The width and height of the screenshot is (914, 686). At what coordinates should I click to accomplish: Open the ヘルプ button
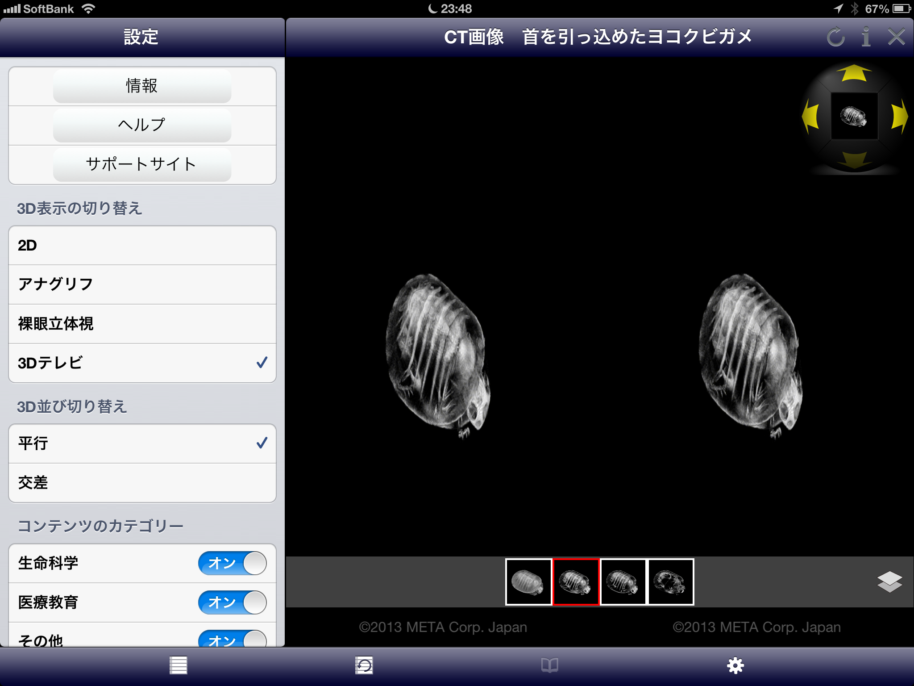142,125
